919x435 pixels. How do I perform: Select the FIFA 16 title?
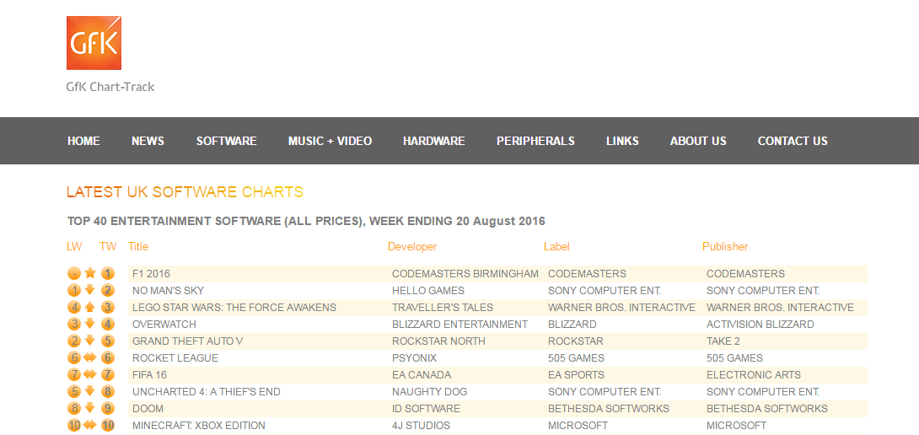[x=149, y=374]
